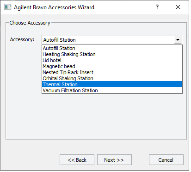191x172 pixels.
Task: Close the Accessories Wizard window
Action: (178, 7)
